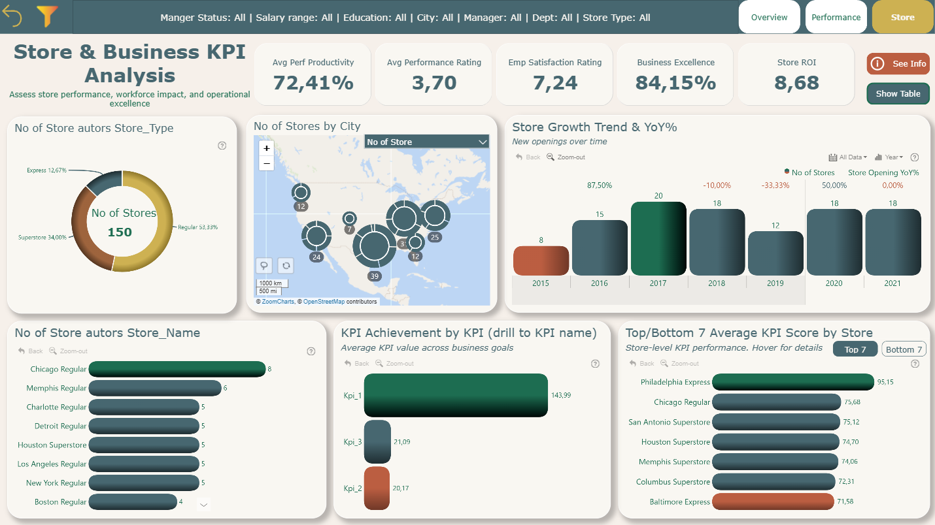Toggle the Store Opening YoY% legend entry

(883, 172)
